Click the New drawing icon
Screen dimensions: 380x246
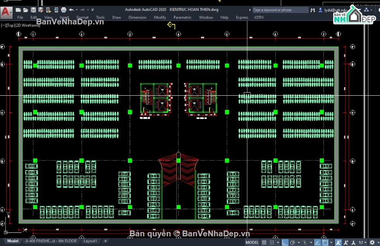coord(18,10)
